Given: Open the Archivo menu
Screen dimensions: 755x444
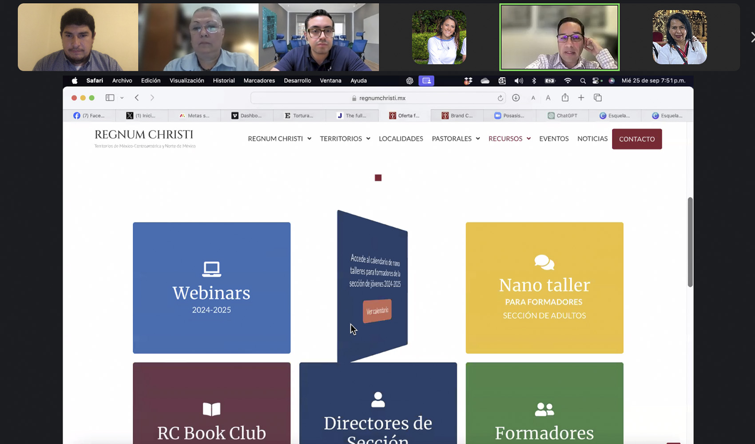Looking at the screenshot, I should point(122,80).
